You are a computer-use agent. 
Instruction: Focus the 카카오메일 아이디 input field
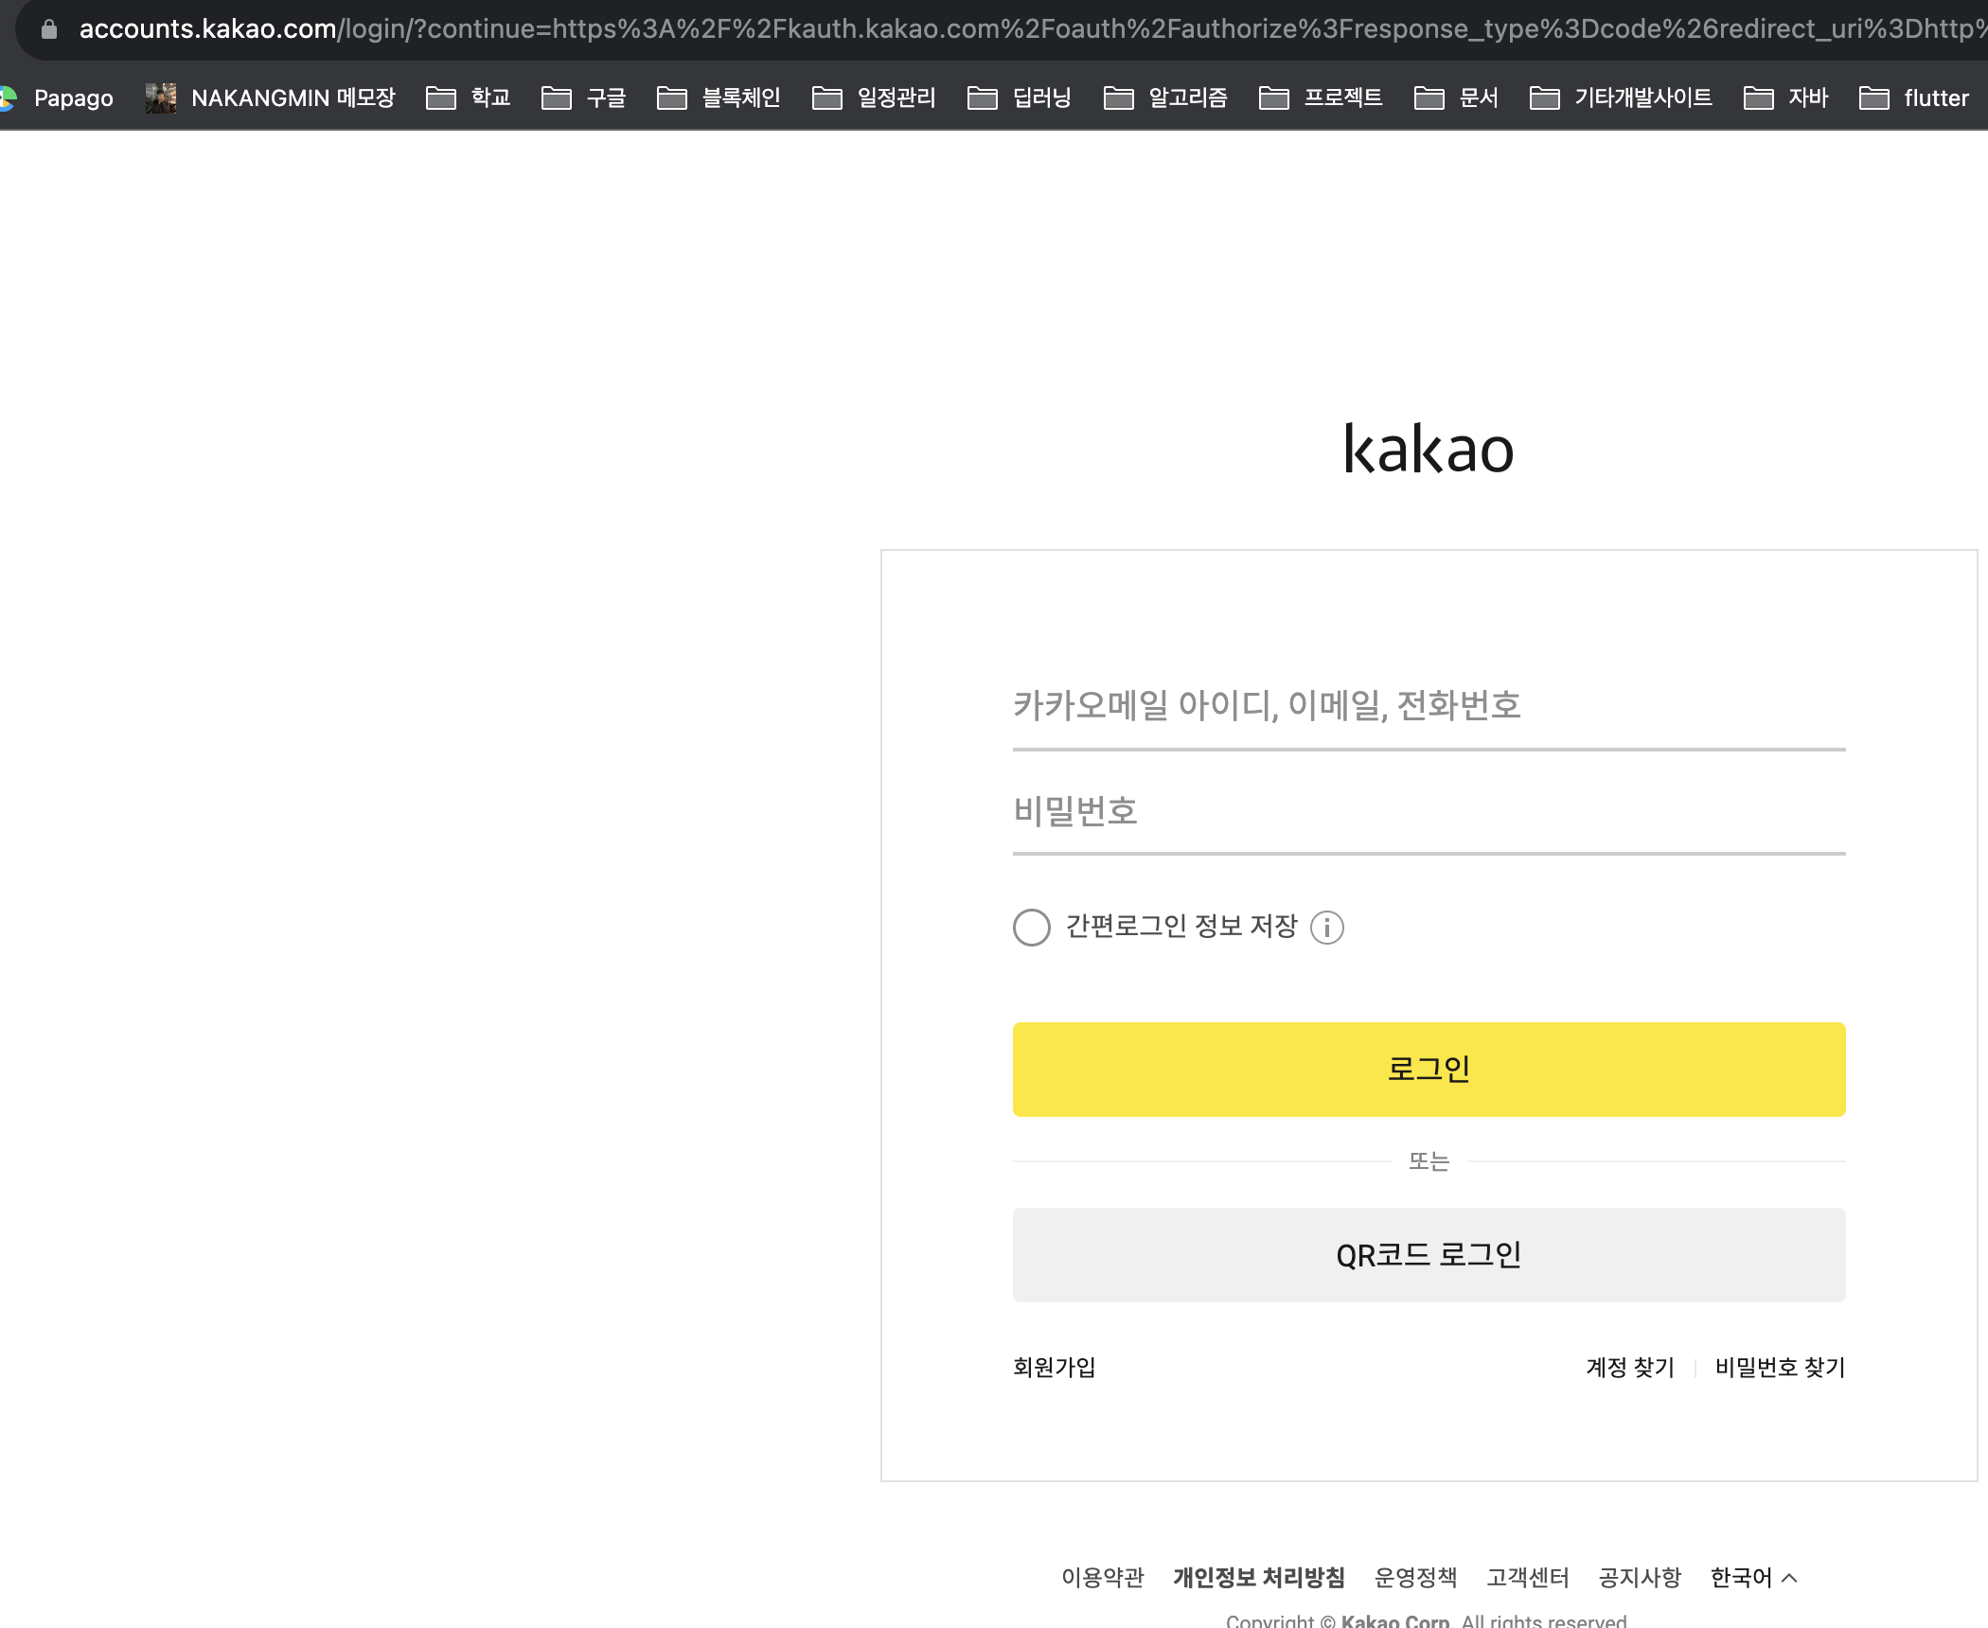click(1429, 706)
